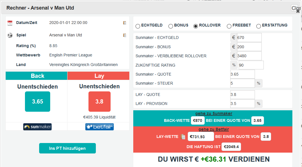This screenshot has width=302, height=167.
Task: Select the ECHTGELD radio option
Action: tap(138, 26)
